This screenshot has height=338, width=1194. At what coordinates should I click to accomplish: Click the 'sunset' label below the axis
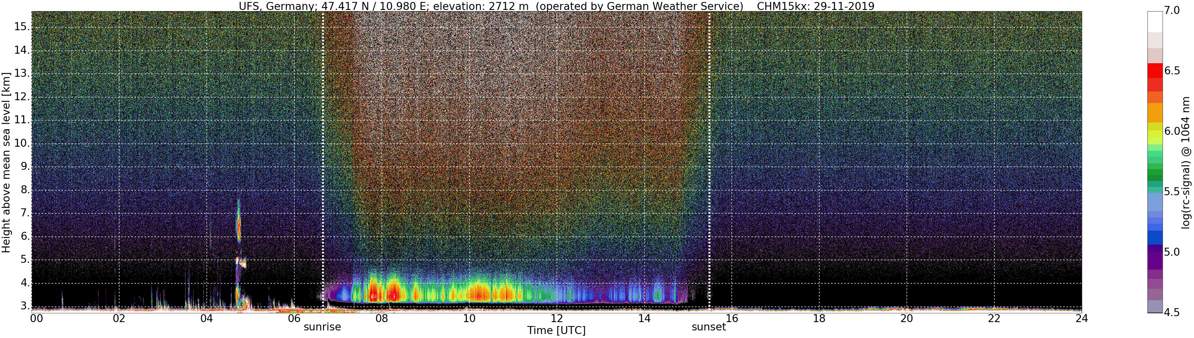(x=709, y=327)
